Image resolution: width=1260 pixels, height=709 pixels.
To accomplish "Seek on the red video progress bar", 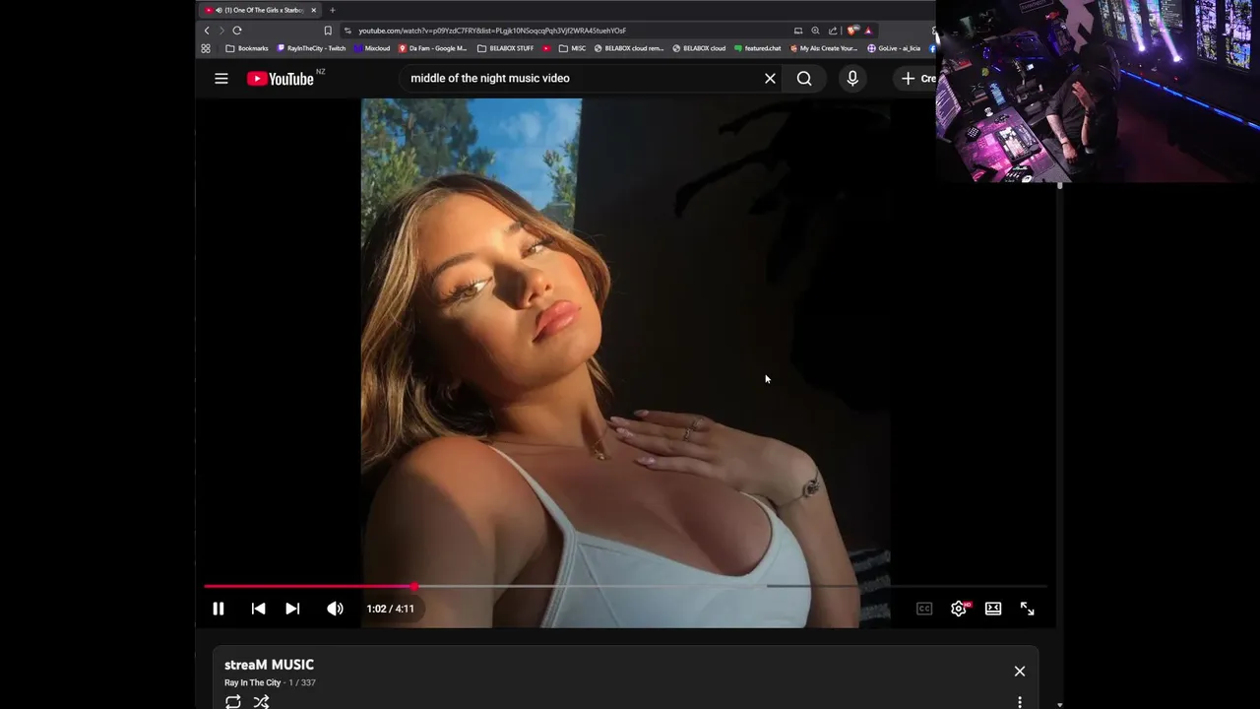I will point(626,586).
